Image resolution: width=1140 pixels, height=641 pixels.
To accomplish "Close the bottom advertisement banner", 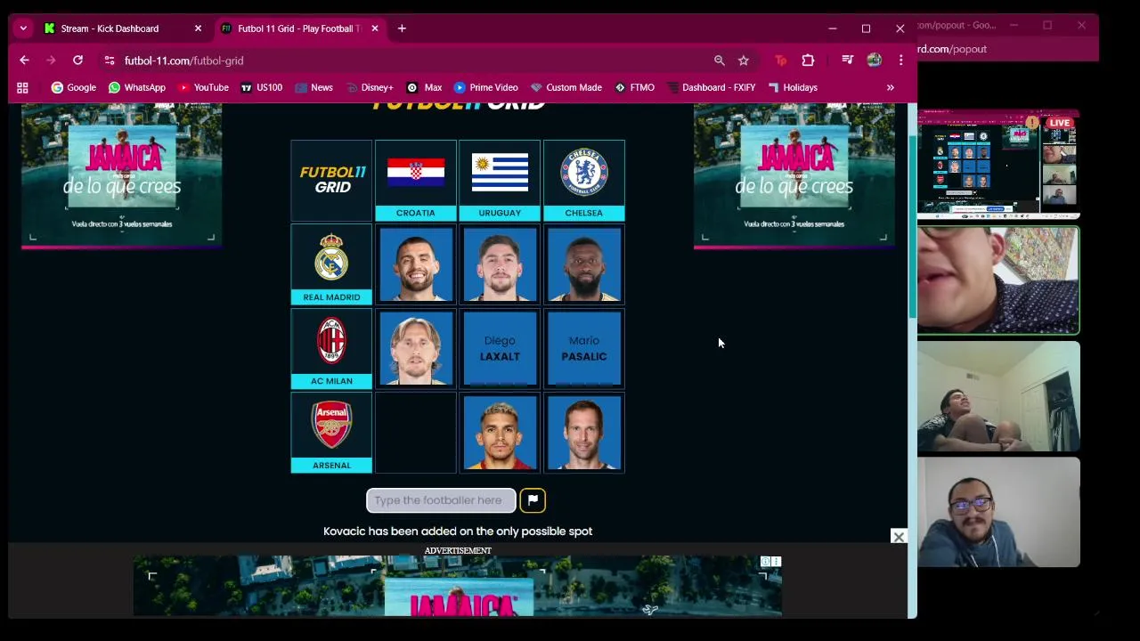I will 899,537.
